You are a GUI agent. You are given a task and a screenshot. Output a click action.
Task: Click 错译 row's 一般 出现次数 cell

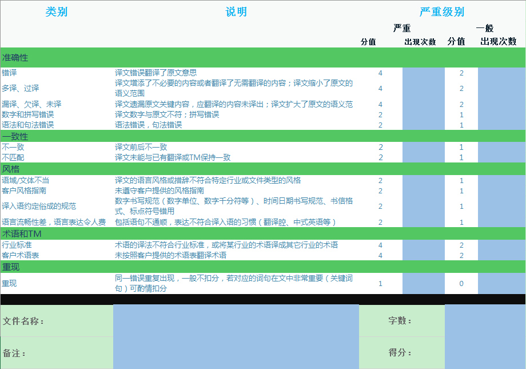501,73
